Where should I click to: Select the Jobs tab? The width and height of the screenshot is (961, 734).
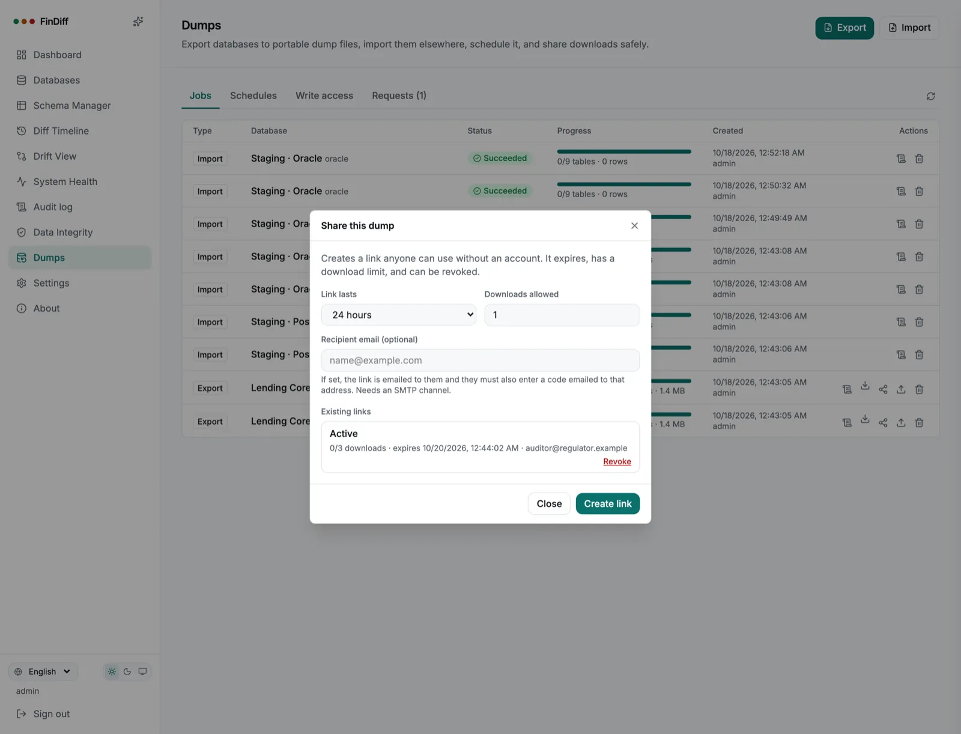[x=201, y=96]
